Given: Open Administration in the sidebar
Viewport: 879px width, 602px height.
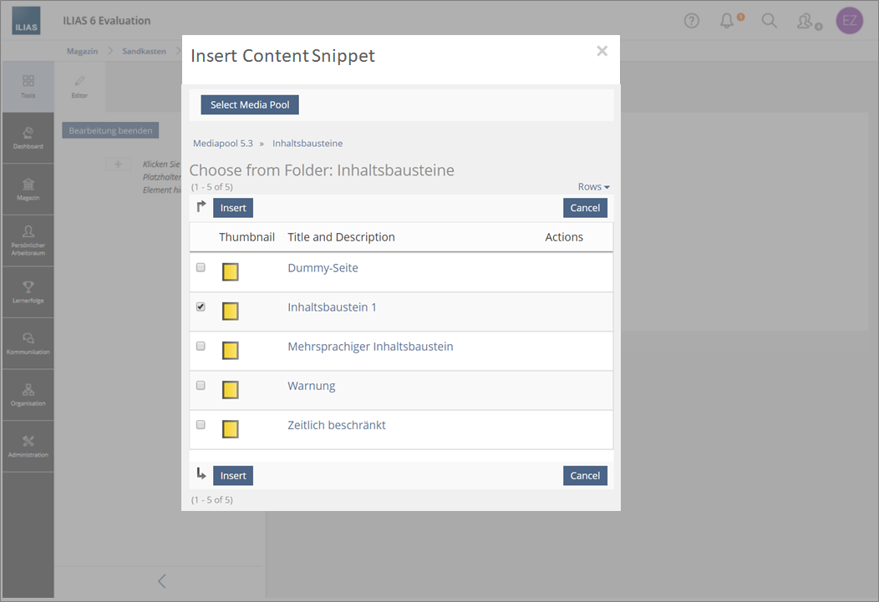Looking at the screenshot, I should pos(28,446).
